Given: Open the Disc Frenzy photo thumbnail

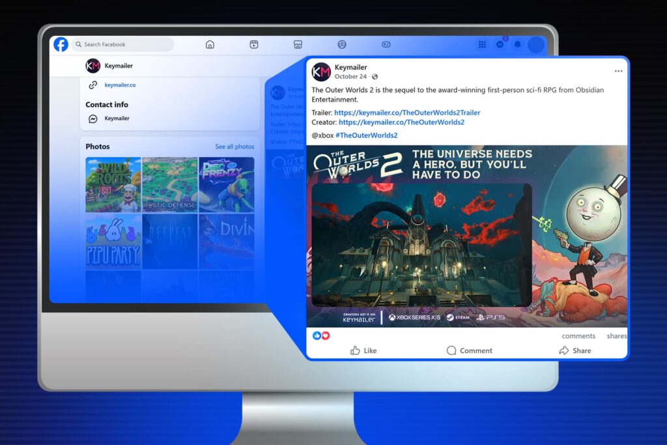Looking at the screenshot, I should [227, 184].
